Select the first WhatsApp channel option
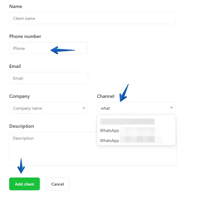This screenshot has width=201, height=198. 128,131
